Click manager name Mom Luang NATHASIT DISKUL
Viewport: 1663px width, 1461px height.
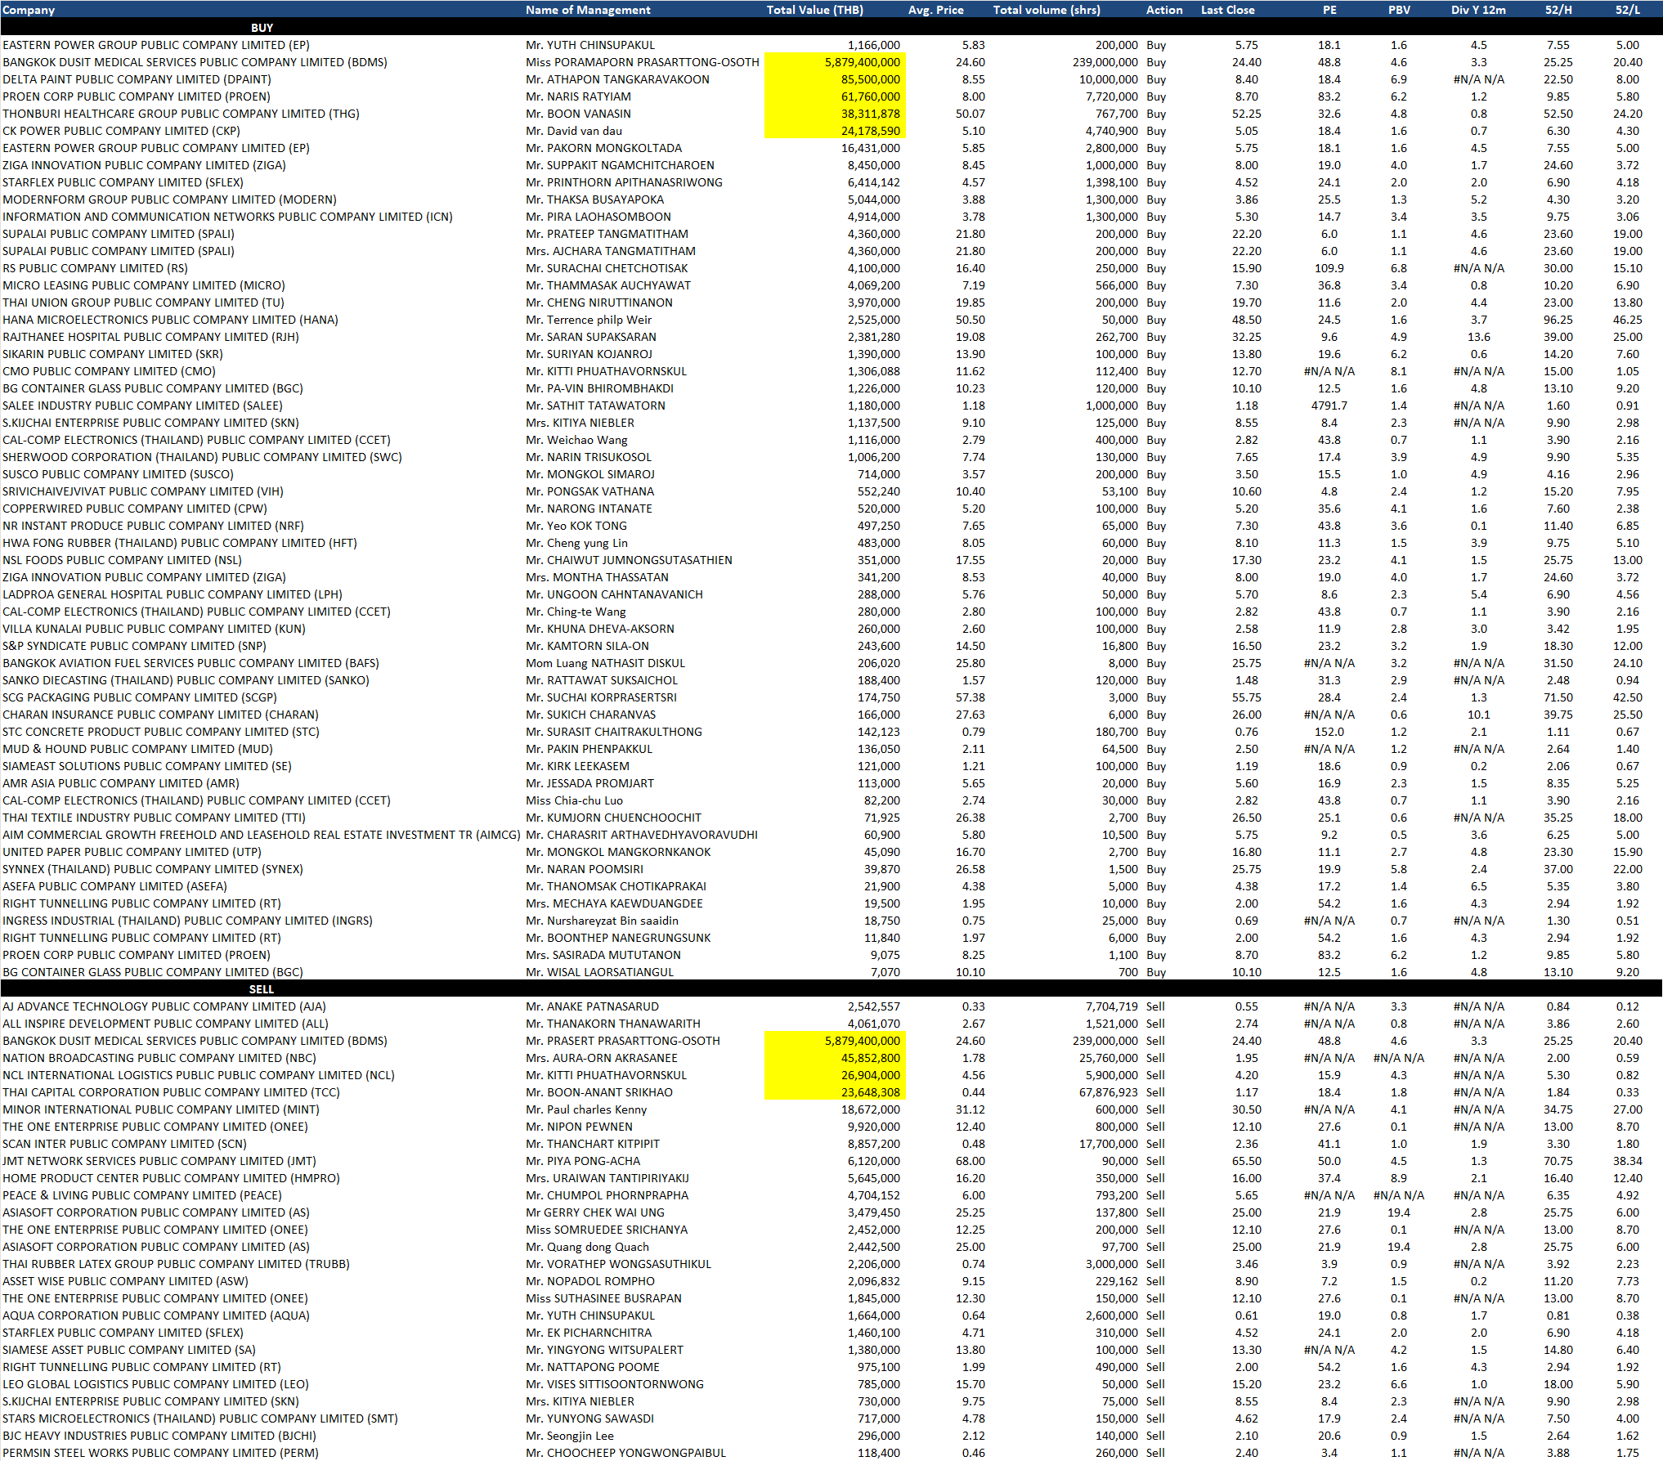coord(605,663)
